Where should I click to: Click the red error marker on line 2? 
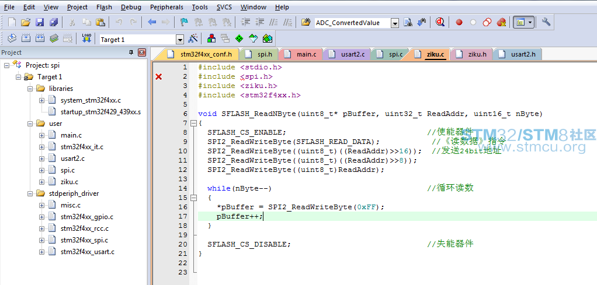pos(159,77)
